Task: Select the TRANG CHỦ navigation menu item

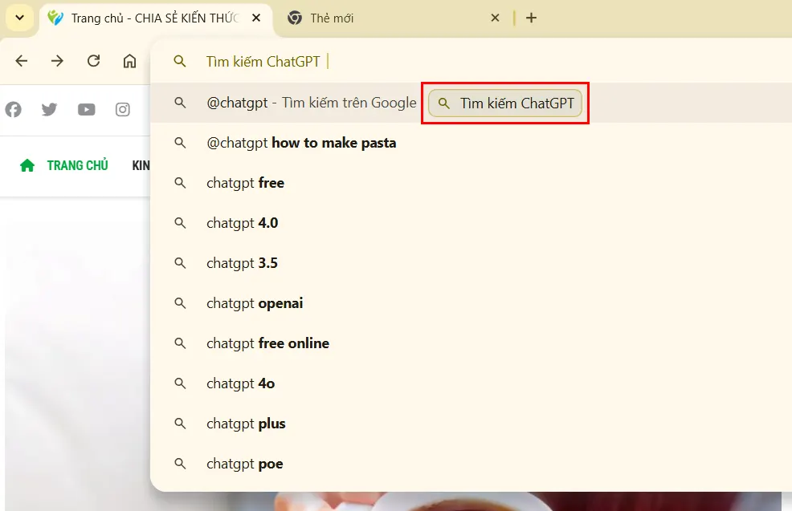Action: (77, 164)
